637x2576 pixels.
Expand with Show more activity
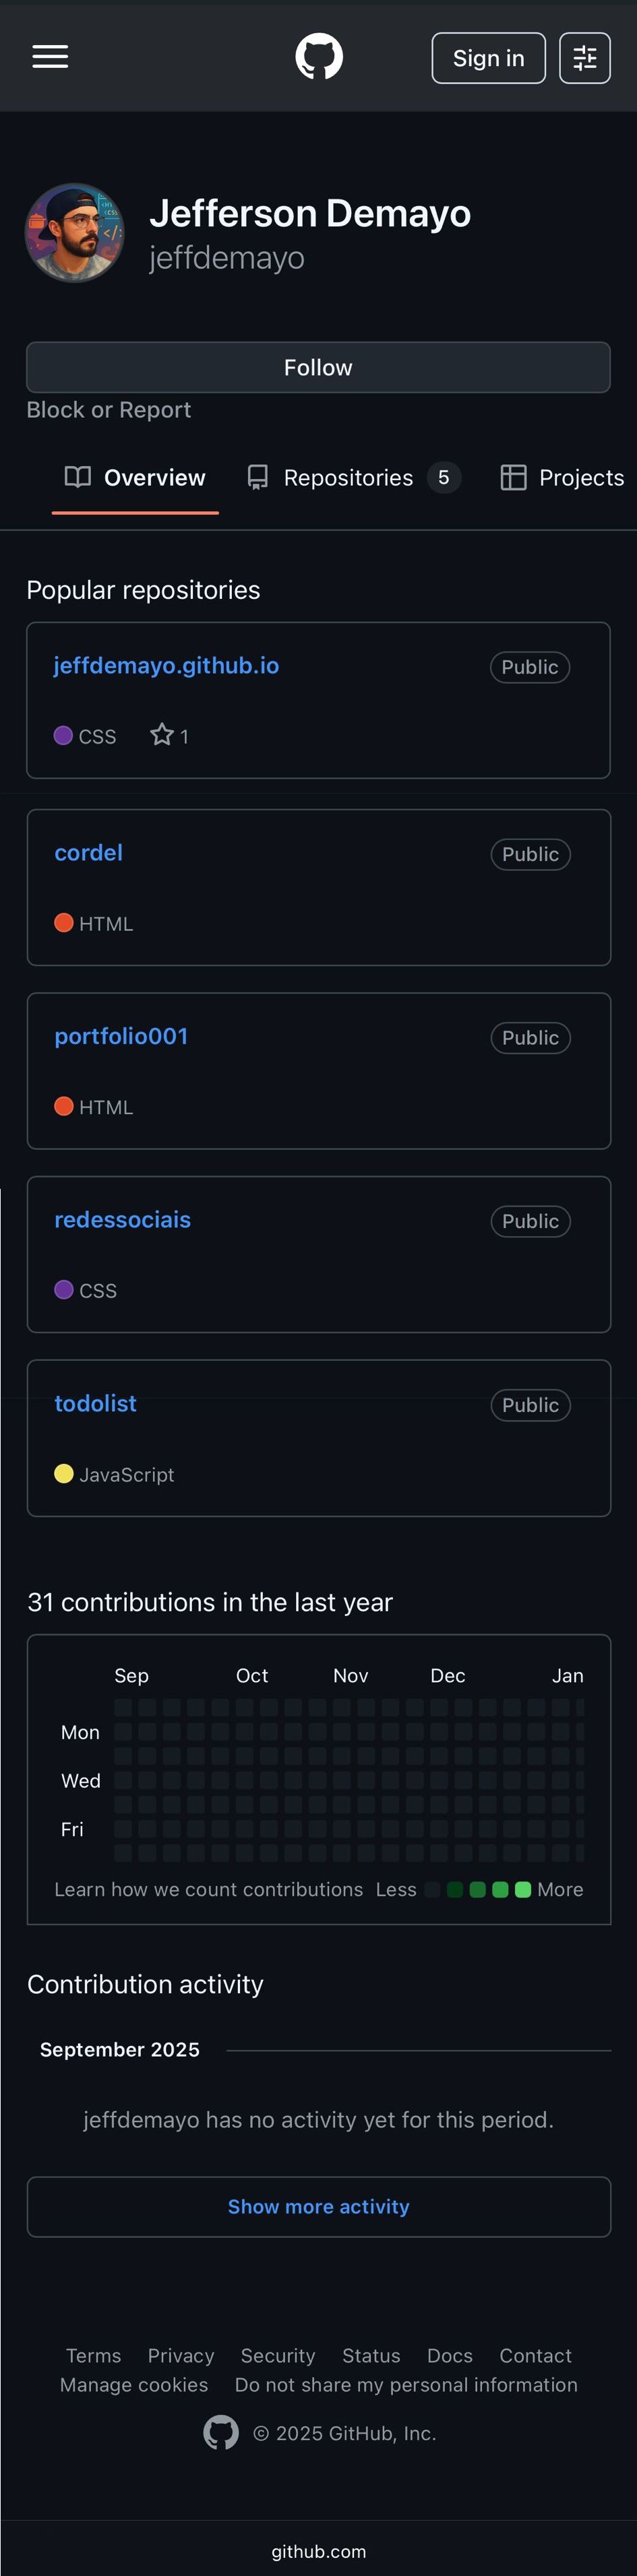318,2206
